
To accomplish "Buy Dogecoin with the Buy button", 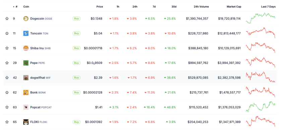I will [76, 18].
